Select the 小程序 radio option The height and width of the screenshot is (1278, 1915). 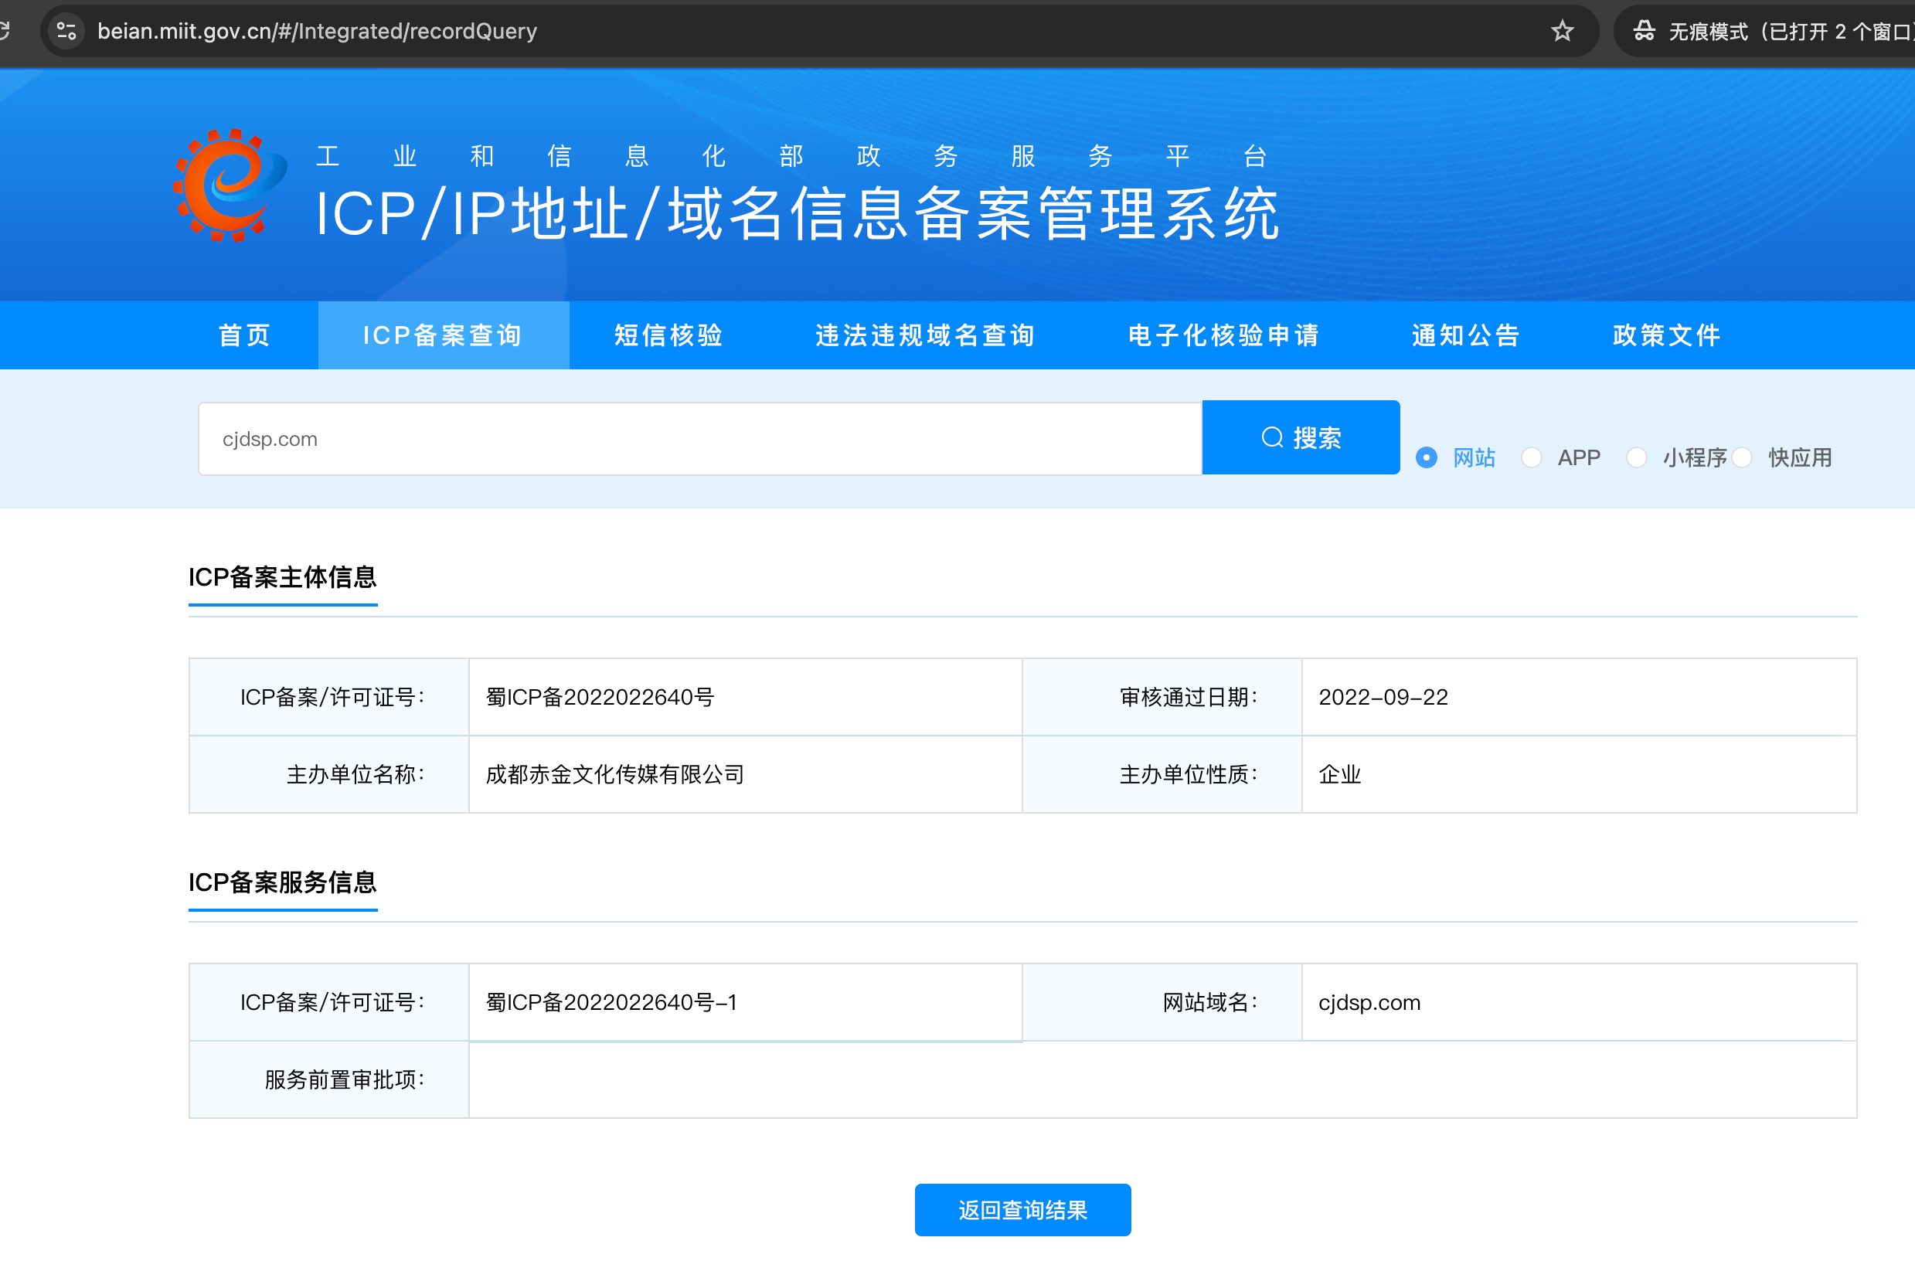(1636, 457)
